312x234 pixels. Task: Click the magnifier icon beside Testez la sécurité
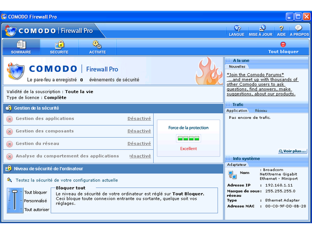click(9, 180)
